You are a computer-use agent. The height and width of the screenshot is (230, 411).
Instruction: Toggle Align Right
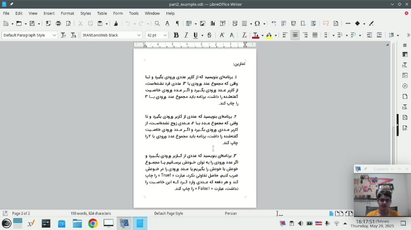coord(305,35)
